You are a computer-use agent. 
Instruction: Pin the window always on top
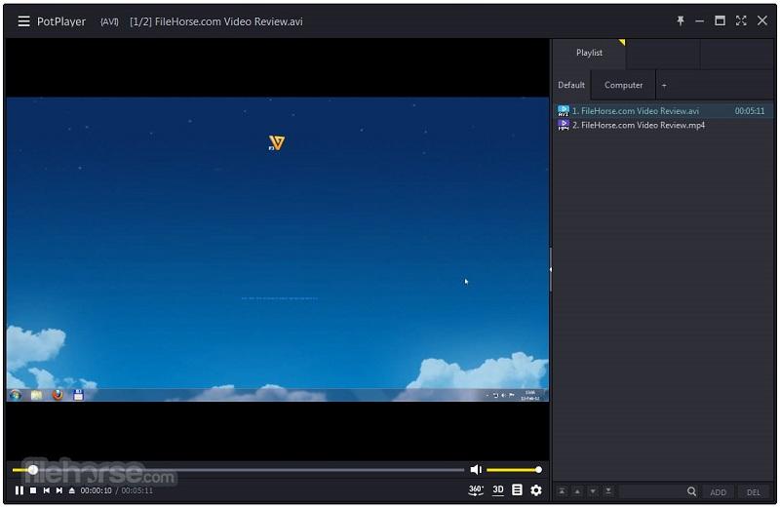(x=681, y=20)
